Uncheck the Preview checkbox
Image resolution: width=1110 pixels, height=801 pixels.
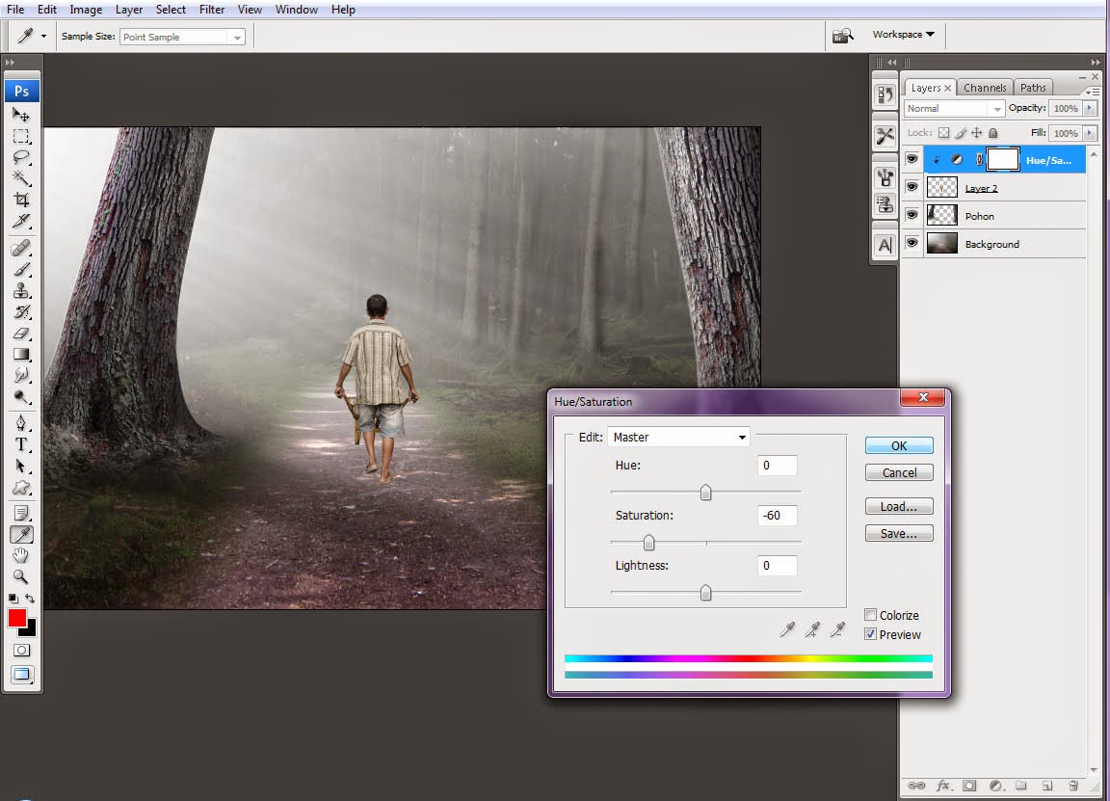871,634
